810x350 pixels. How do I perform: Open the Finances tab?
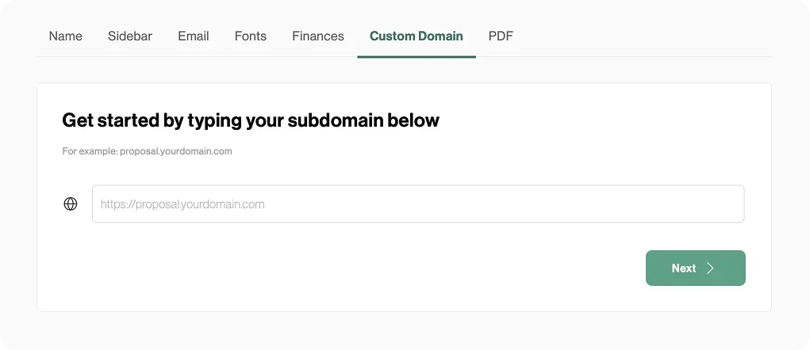(318, 36)
